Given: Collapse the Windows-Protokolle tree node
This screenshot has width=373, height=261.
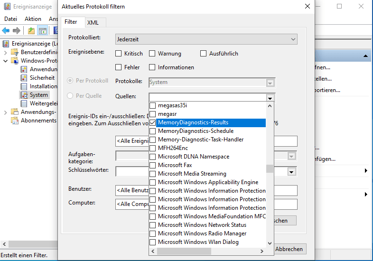Looking at the screenshot, I should [5, 61].
